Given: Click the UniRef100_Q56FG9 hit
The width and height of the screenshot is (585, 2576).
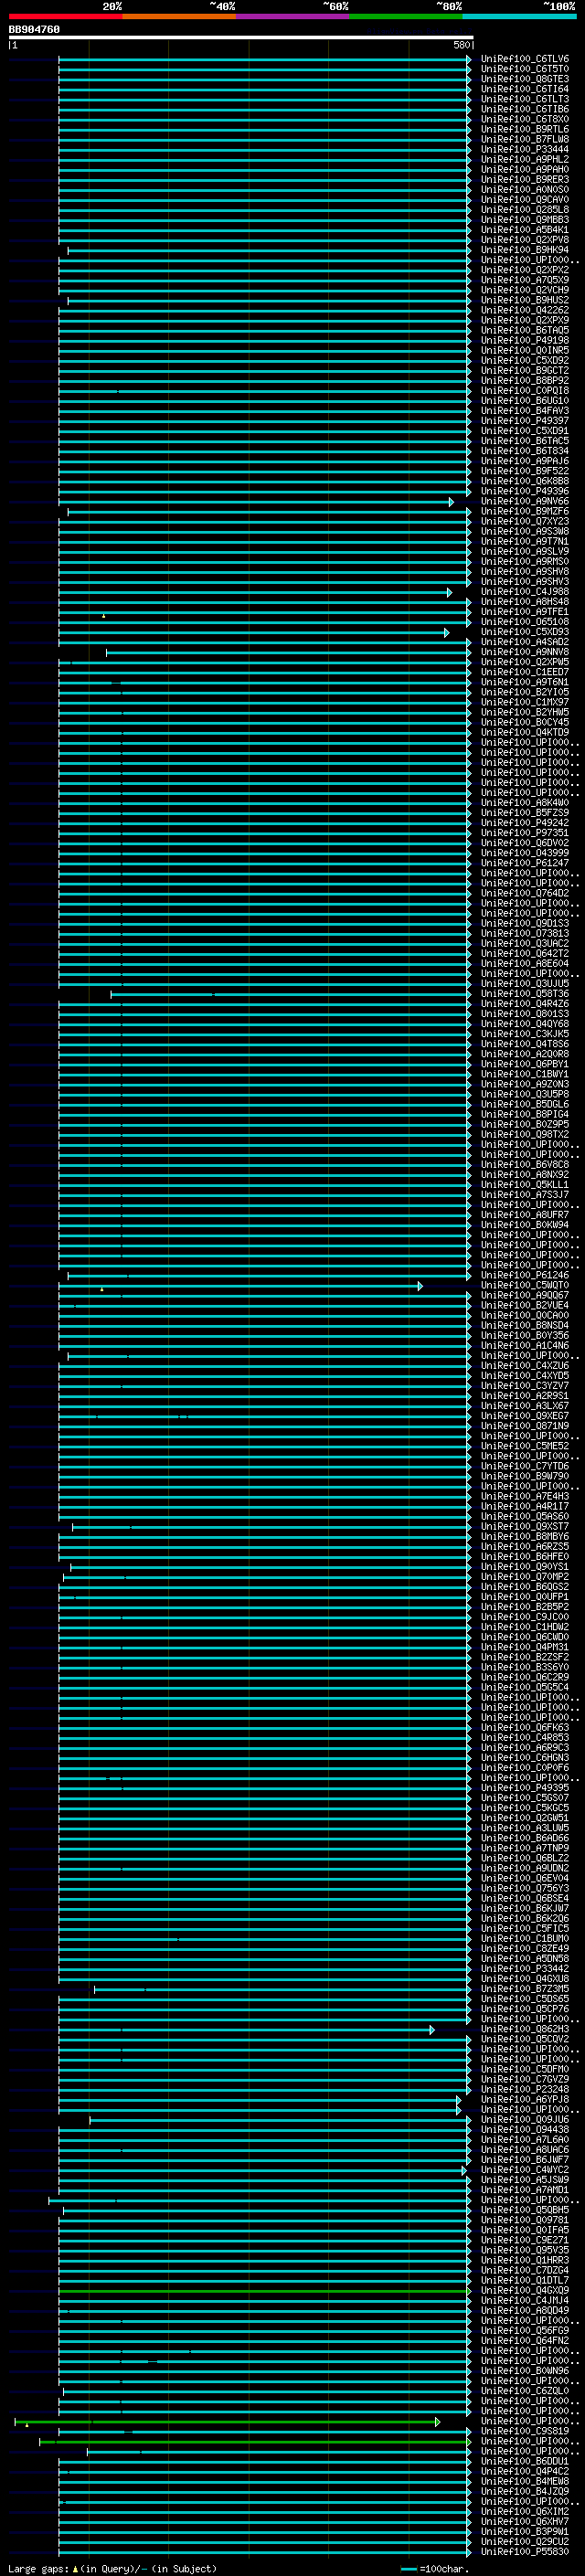Looking at the screenshot, I should coord(524,2332).
